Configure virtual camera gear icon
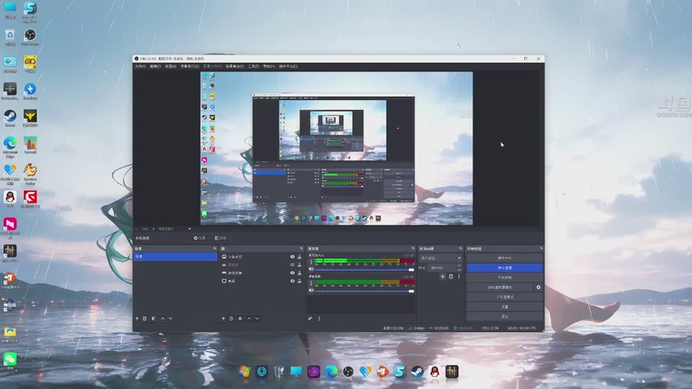692x389 pixels. (x=538, y=287)
